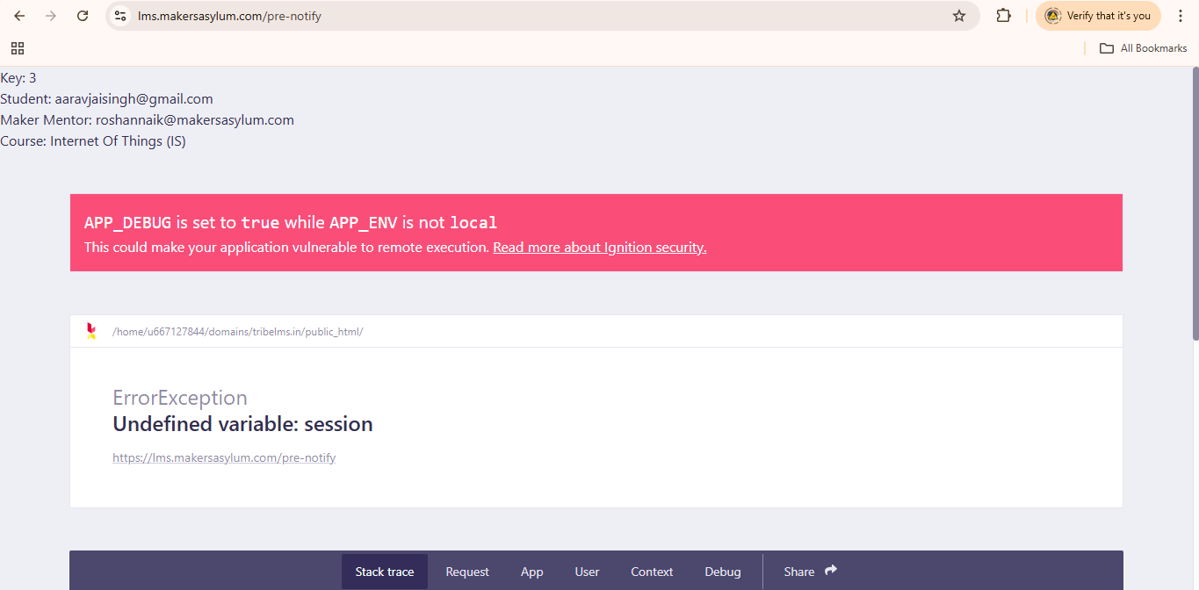Open the apps grid in bookmarks bar
The width and height of the screenshot is (1199, 590).
(x=18, y=48)
